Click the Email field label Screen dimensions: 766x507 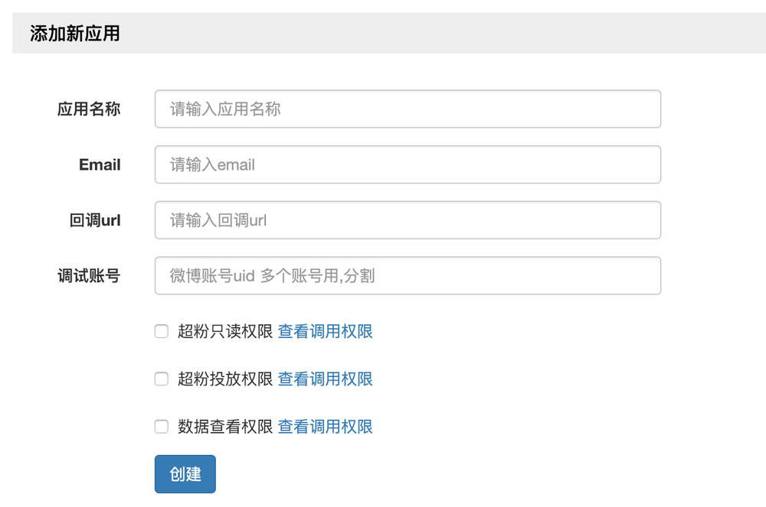pyautogui.click(x=100, y=164)
